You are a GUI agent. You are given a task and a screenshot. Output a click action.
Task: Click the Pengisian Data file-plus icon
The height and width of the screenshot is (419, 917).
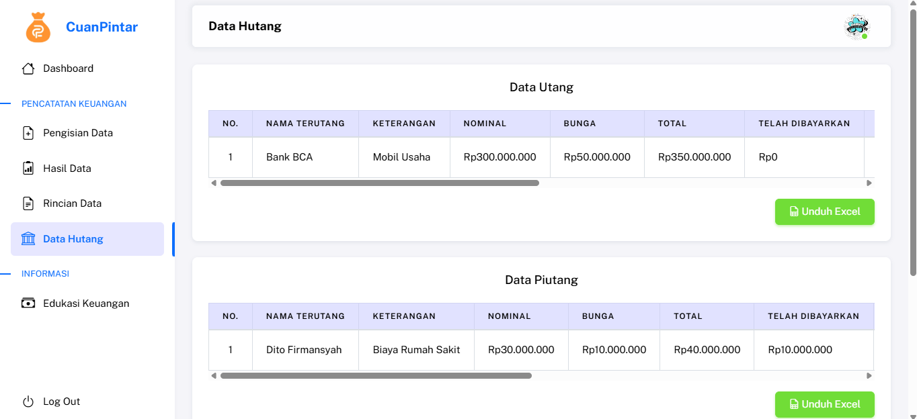click(28, 133)
